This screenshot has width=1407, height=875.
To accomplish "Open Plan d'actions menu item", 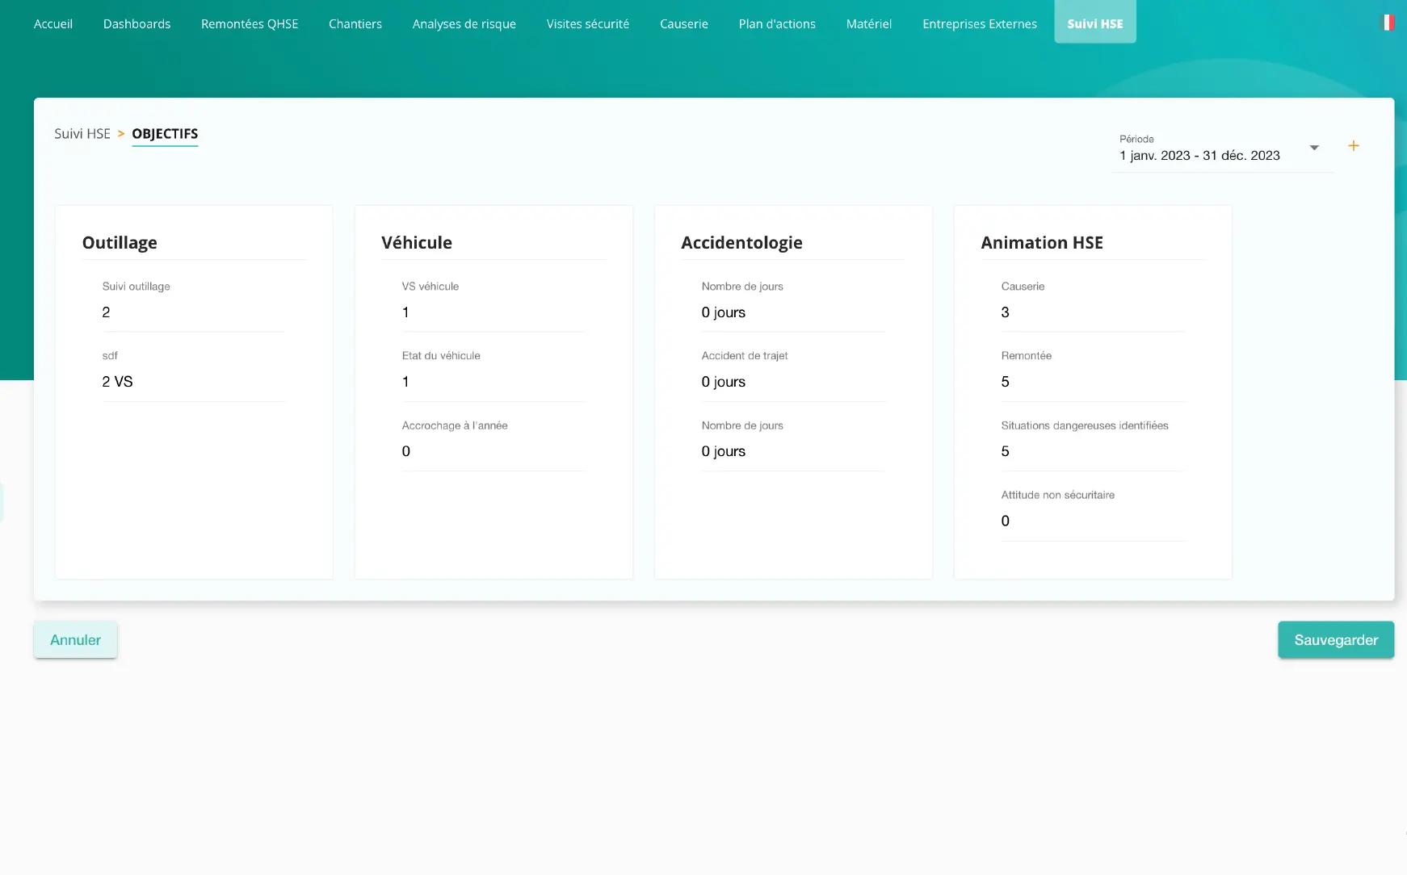I will tap(777, 23).
